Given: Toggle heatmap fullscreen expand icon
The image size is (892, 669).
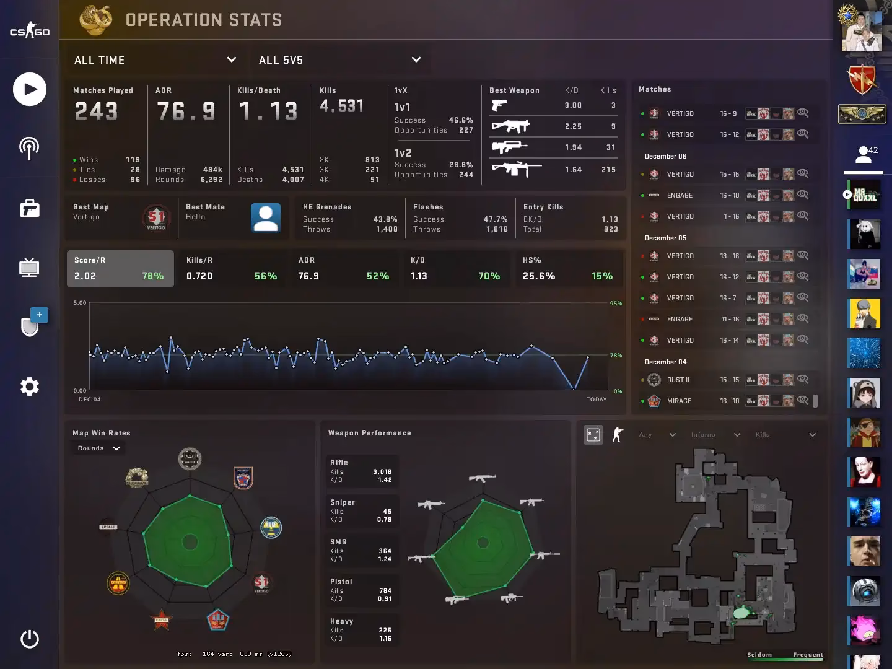Looking at the screenshot, I should 593,435.
